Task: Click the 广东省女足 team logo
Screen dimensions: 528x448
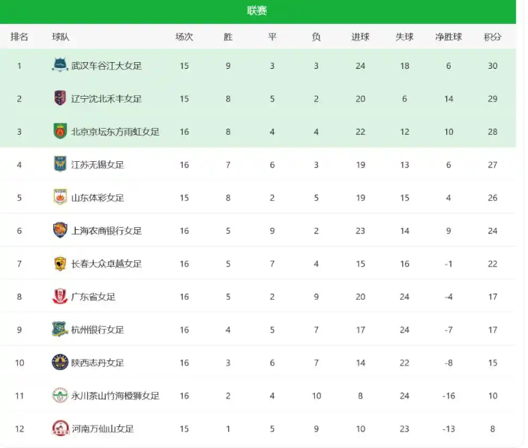Action: coord(59,296)
